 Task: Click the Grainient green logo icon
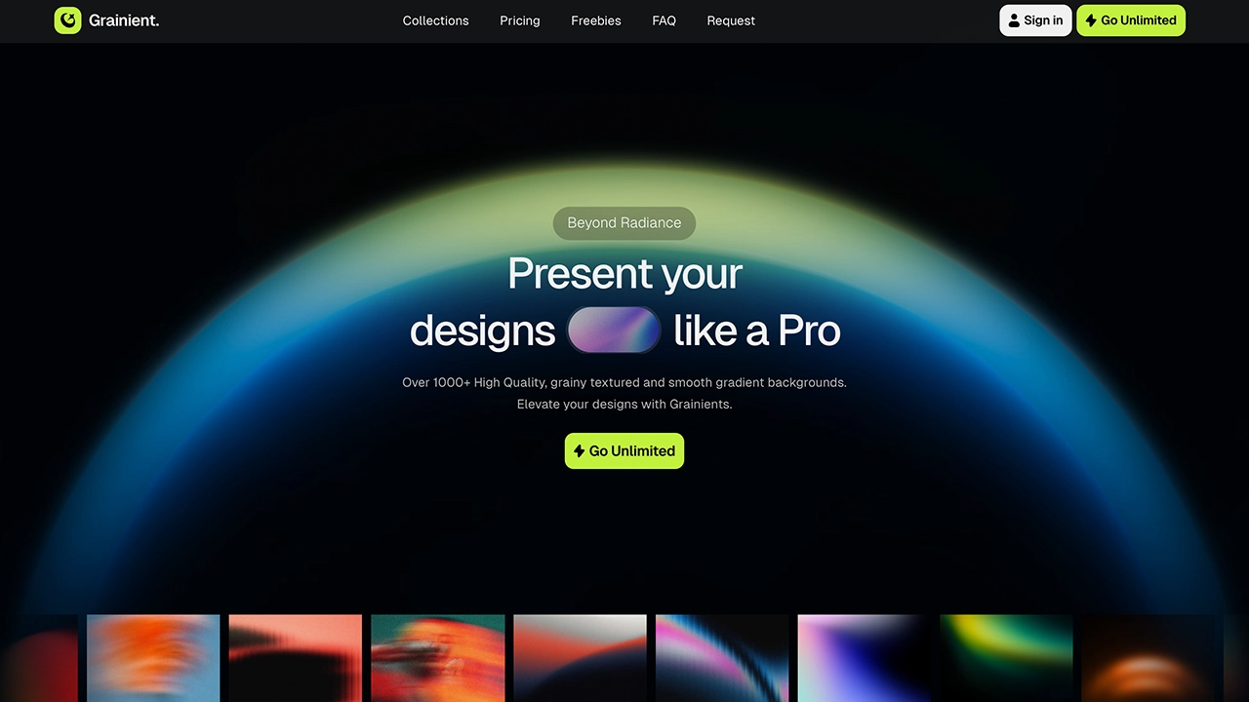point(67,20)
